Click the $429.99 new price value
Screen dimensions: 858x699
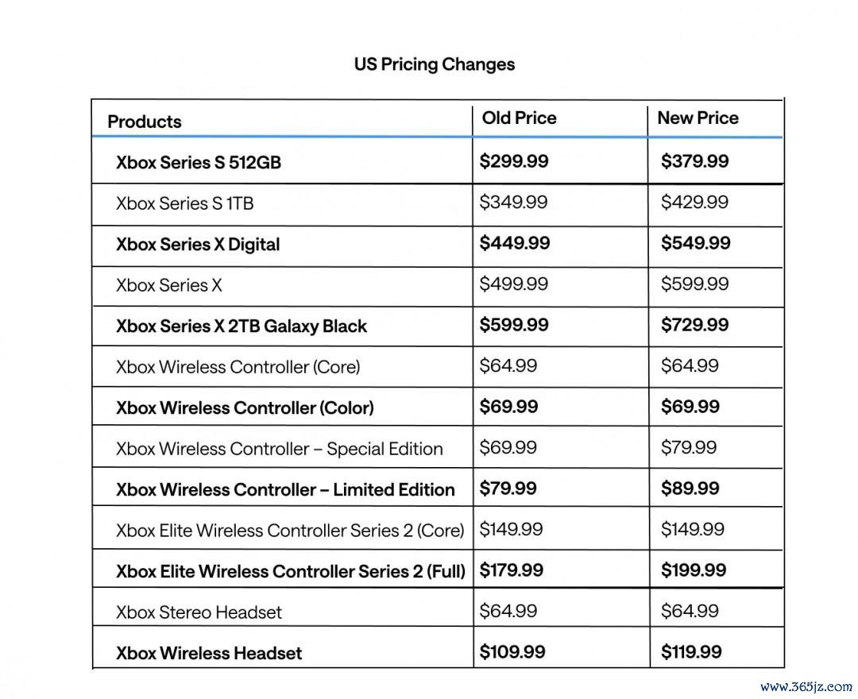pos(694,203)
